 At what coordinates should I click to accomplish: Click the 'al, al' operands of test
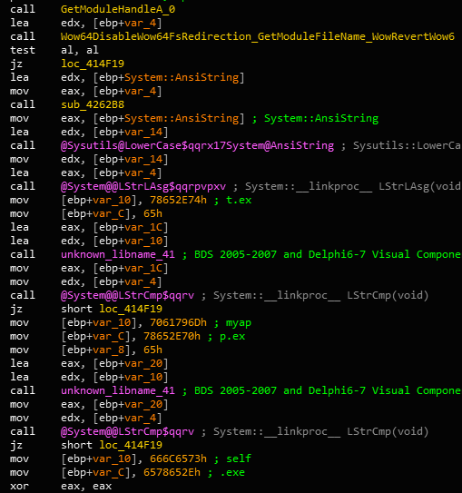click(x=80, y=50)
